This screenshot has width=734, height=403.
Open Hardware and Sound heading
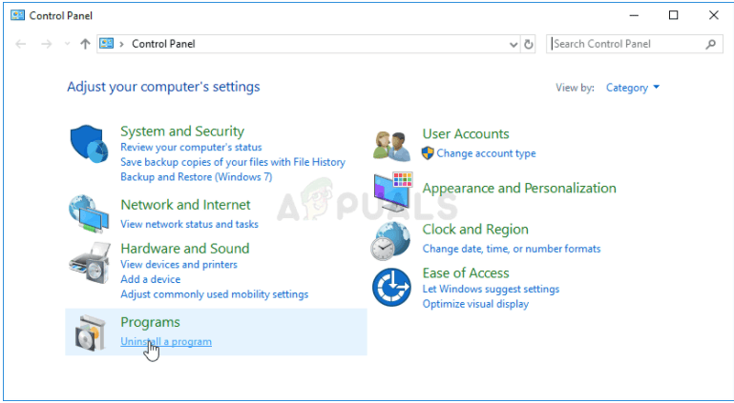[x=185, y=249]
